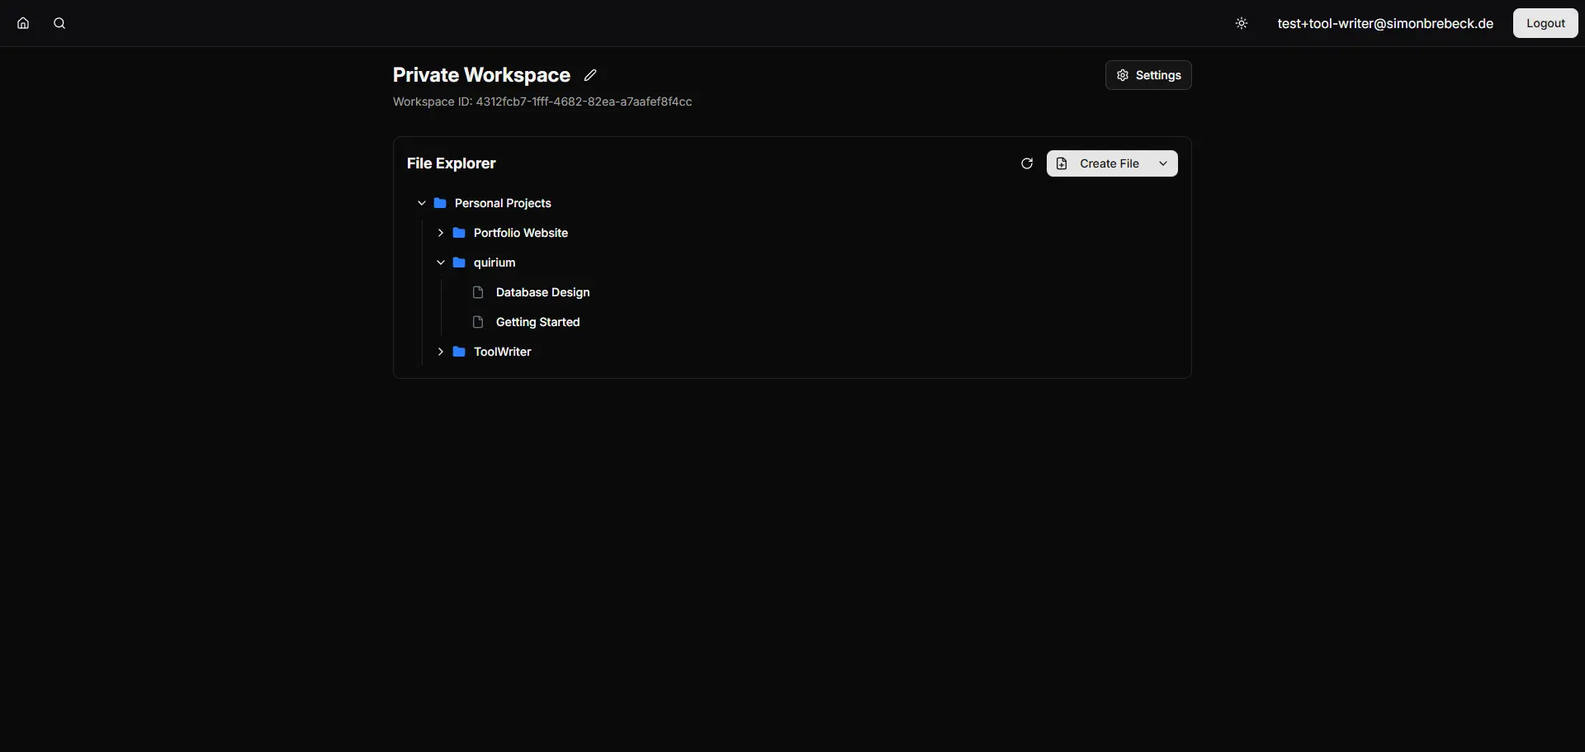Click the Personal Projects folder icon
Viewport: 1585px width, 752px height.
(440, 203)
